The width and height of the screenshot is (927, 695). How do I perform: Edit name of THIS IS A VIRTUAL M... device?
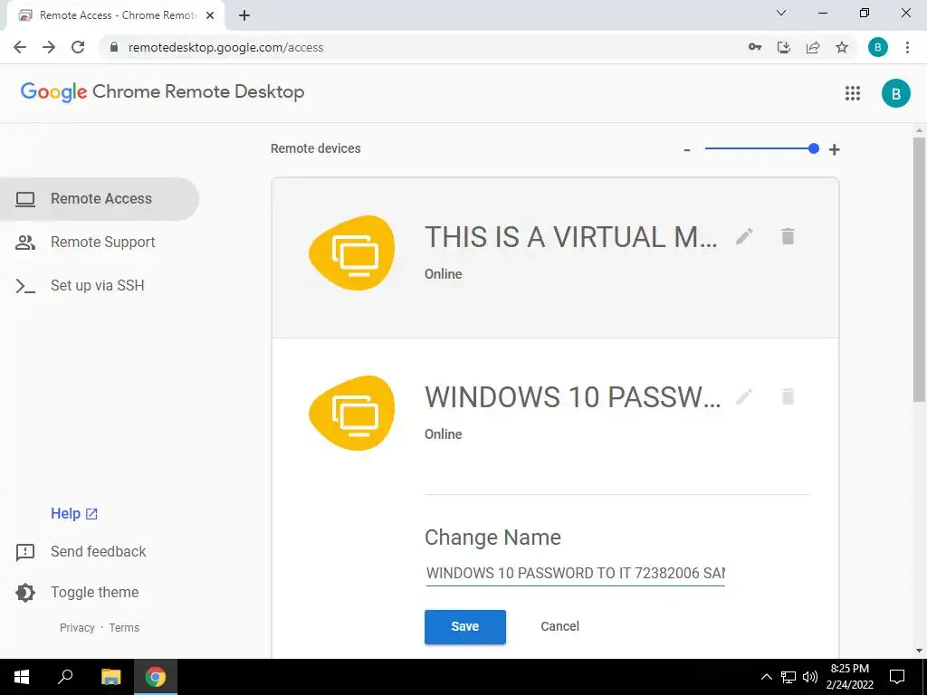coord(744,236)
